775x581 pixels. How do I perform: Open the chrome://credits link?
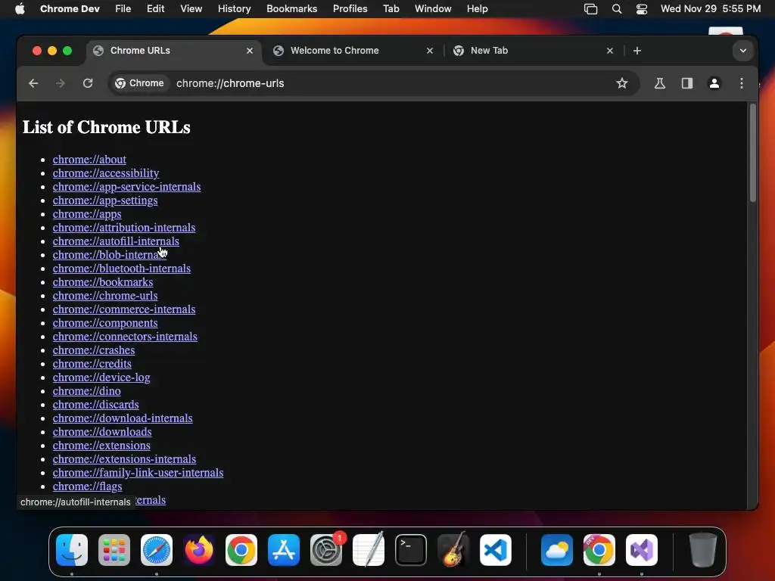coord(92,364)
